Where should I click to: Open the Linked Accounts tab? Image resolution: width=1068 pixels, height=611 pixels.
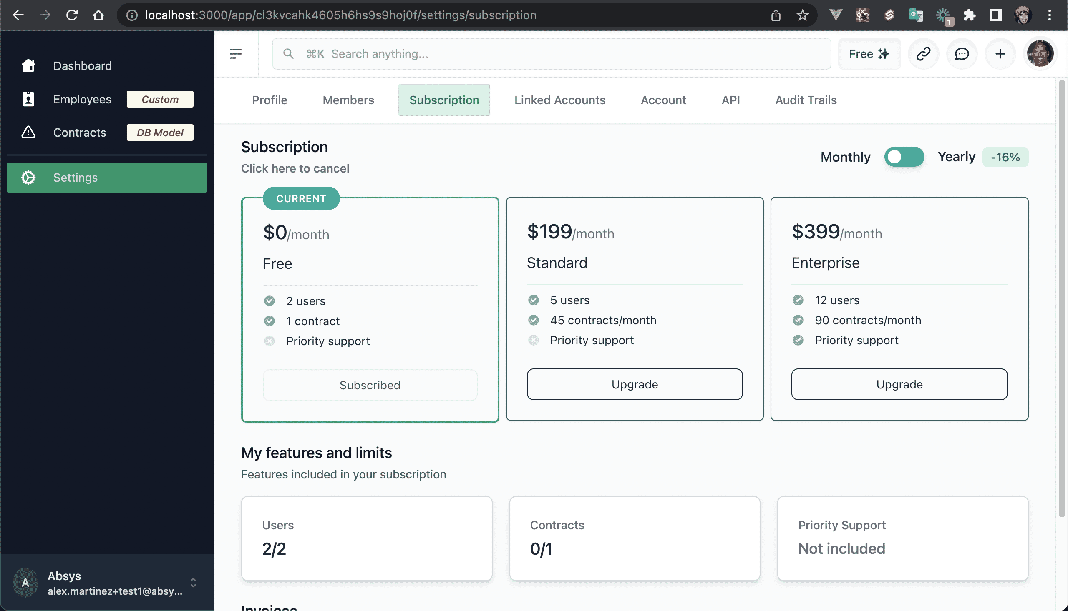coord(560,100)
